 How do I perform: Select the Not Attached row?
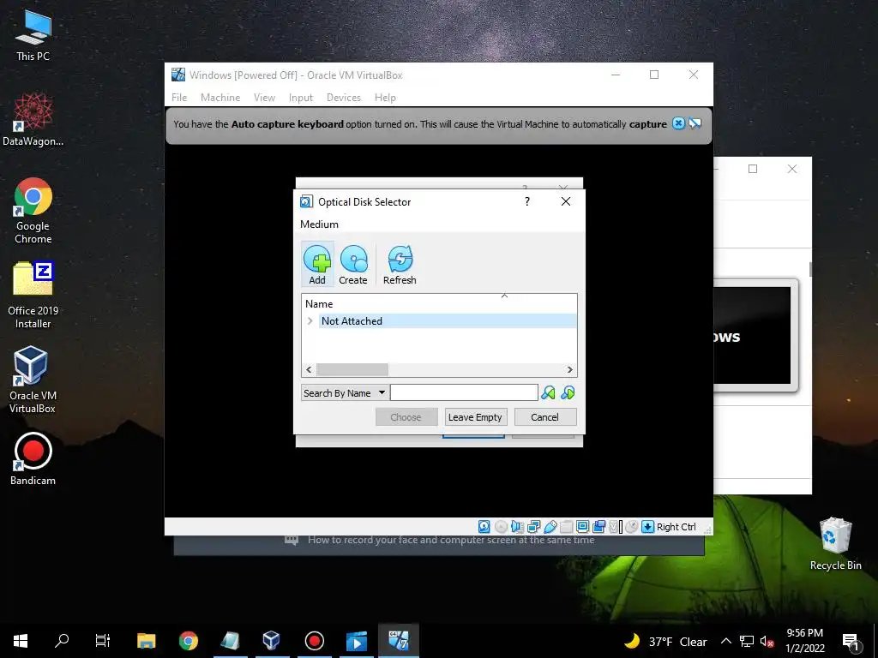[448, 320]
